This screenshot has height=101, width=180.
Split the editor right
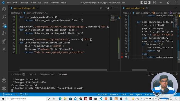coord(112,8)
